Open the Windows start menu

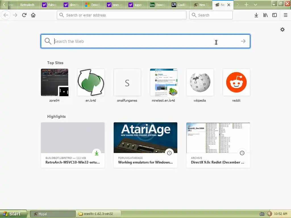click(13, 214)
